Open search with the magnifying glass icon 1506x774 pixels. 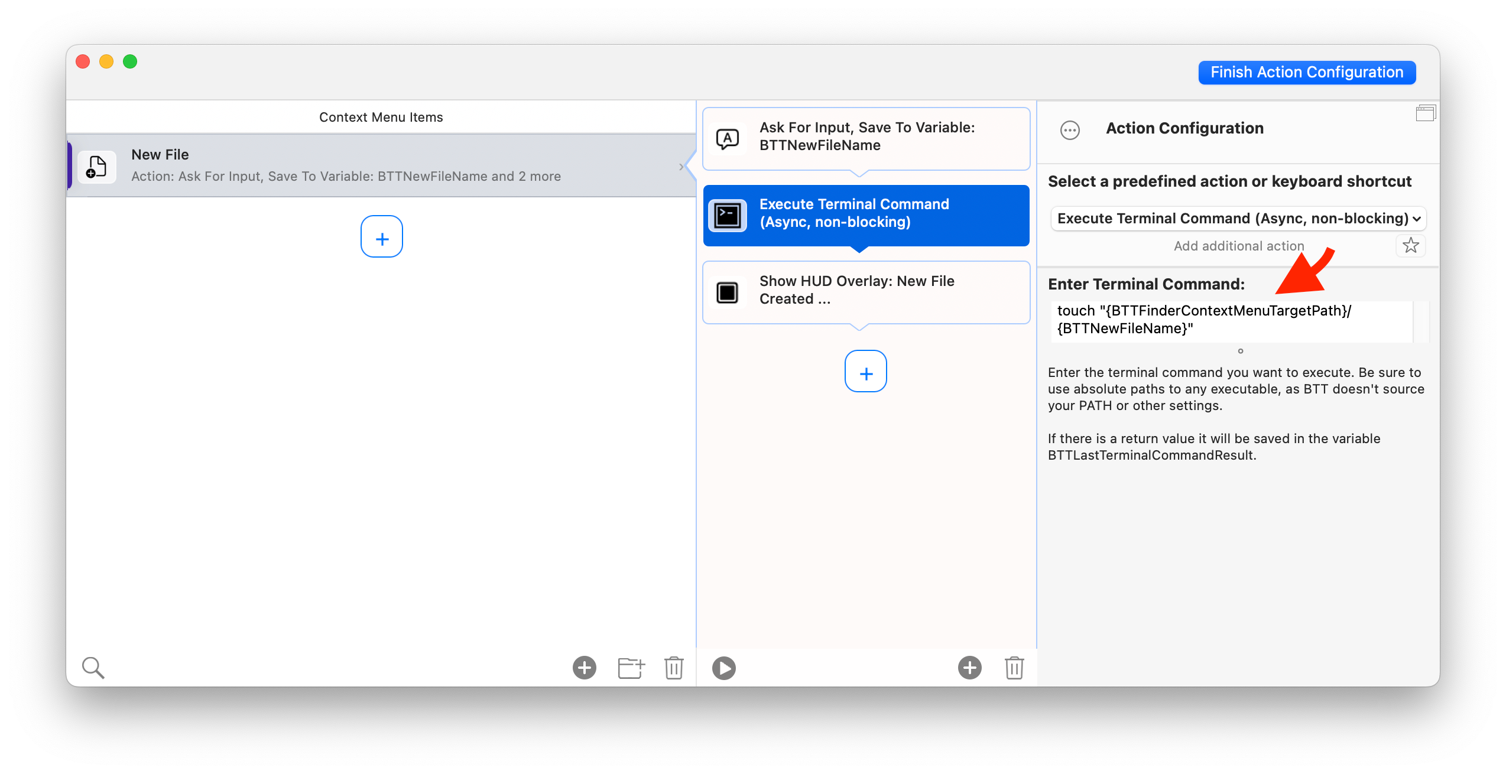coord(93,668)
